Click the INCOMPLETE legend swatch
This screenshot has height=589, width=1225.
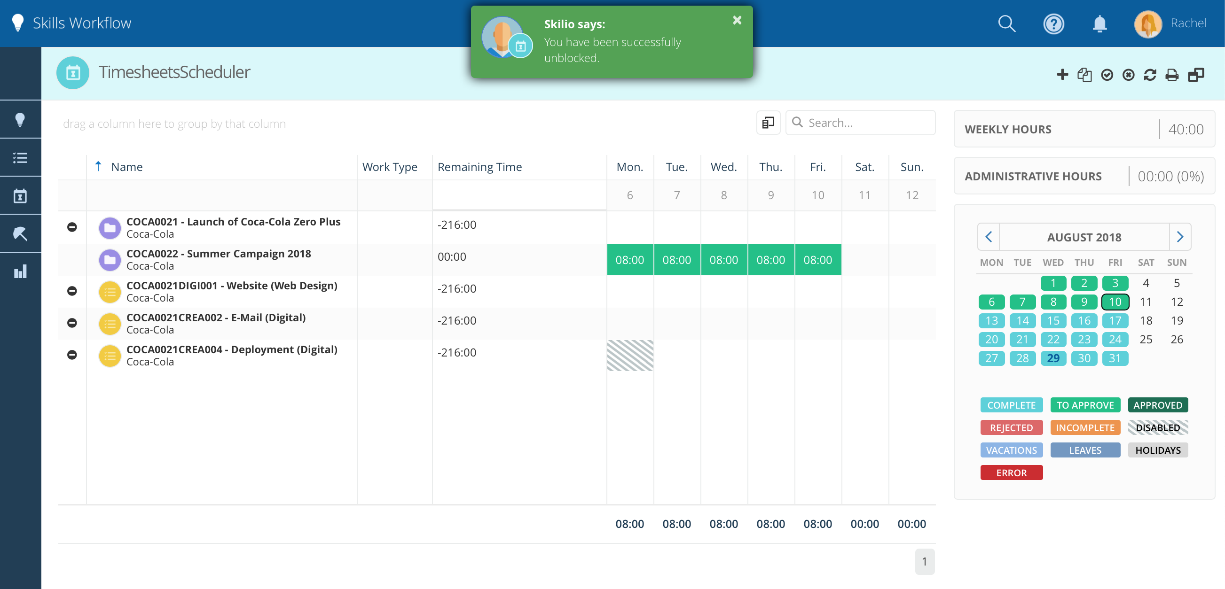click(x=1085, y=427)
